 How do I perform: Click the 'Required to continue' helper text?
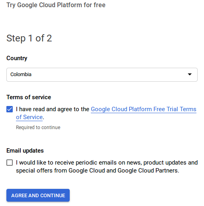38,128
